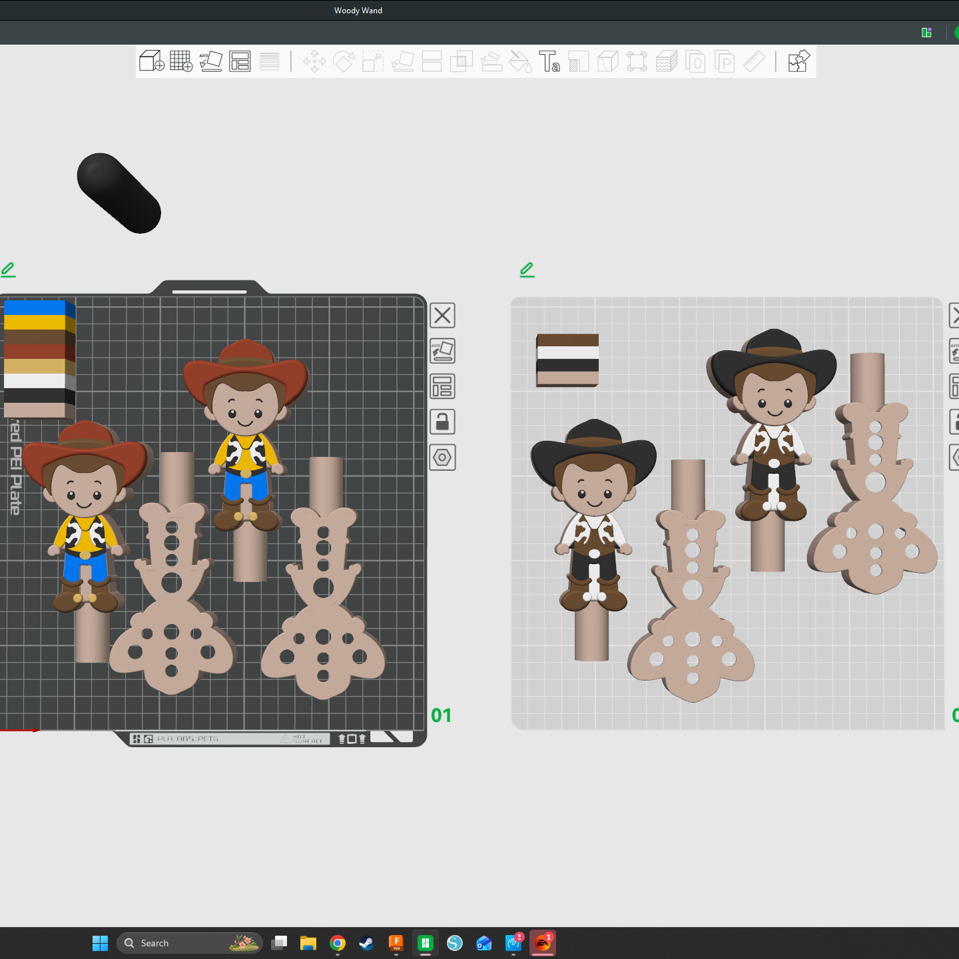
Task: Open File Explorer from the taskbar
Action: pyautogui.click(x=308, y=943)
